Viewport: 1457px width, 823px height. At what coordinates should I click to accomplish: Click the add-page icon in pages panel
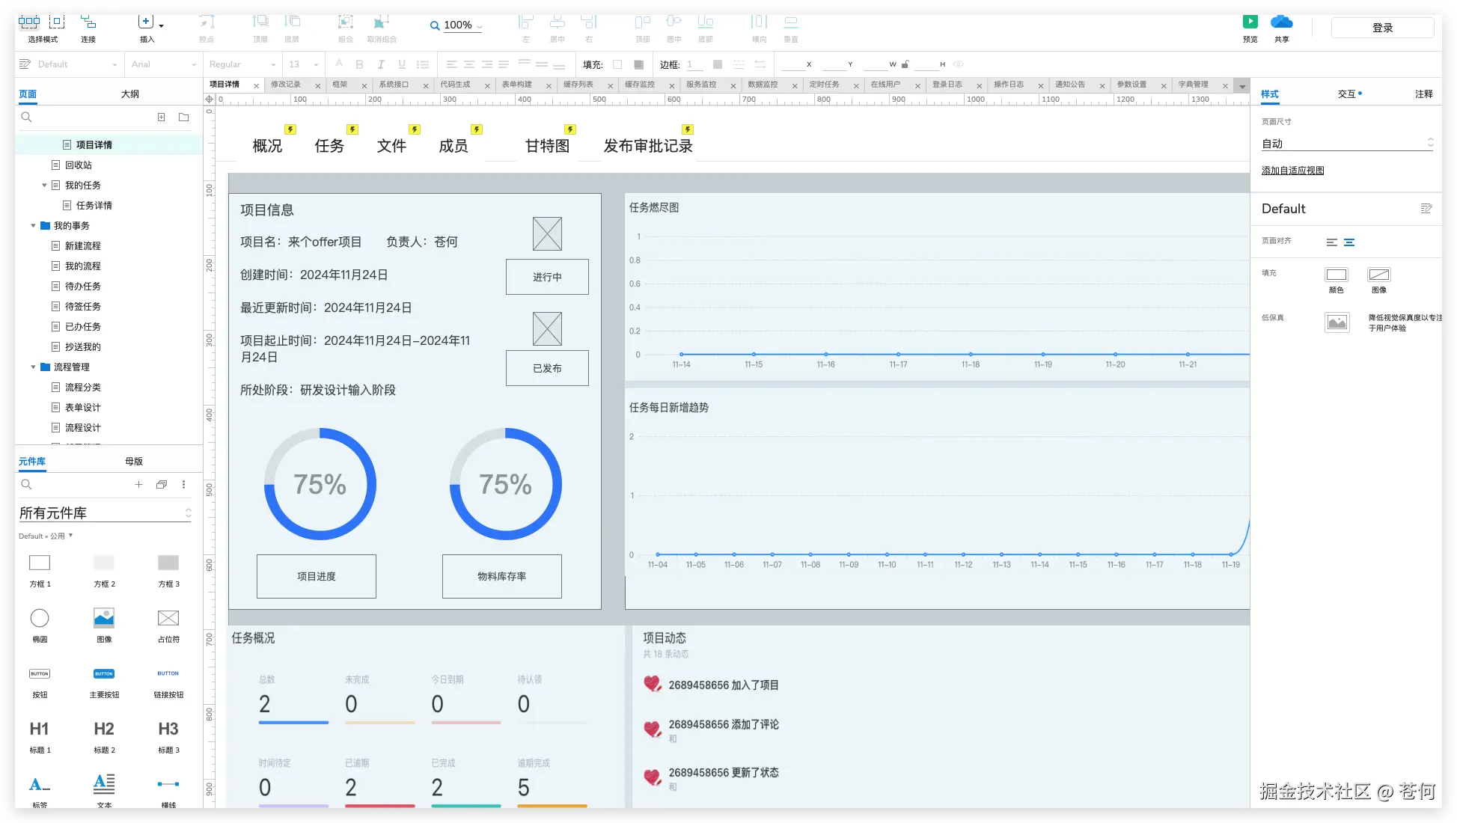tap(161, 117)
